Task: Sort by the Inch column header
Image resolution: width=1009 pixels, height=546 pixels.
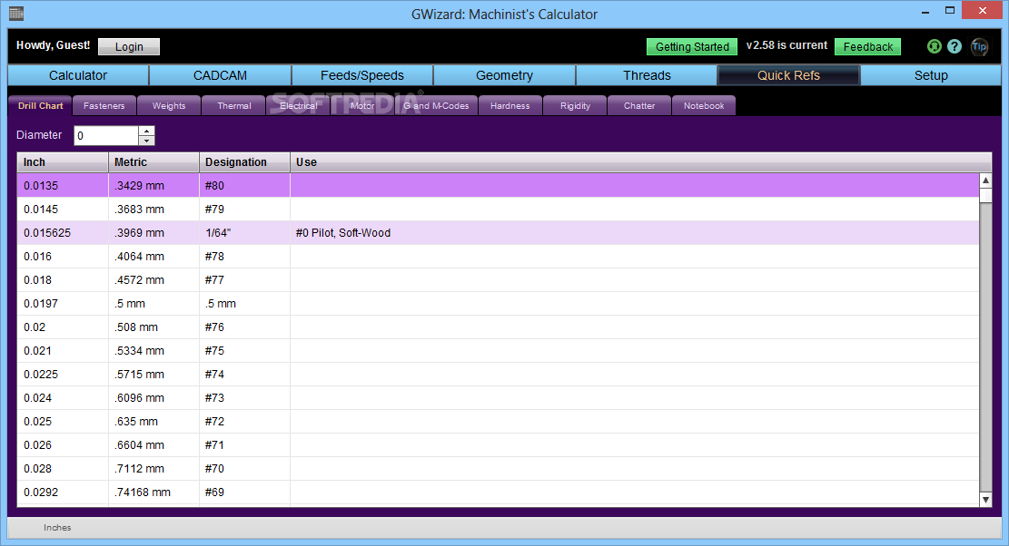Action: pyautogui.click(x=63, y=162)
